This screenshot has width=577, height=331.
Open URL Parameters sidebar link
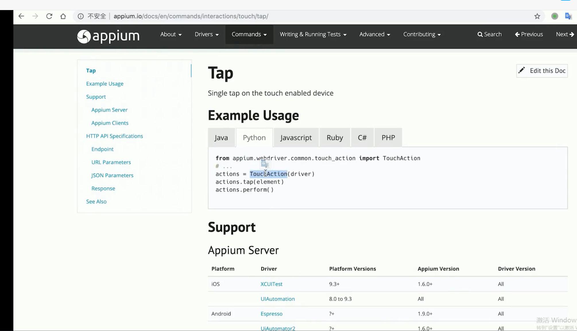111,162
